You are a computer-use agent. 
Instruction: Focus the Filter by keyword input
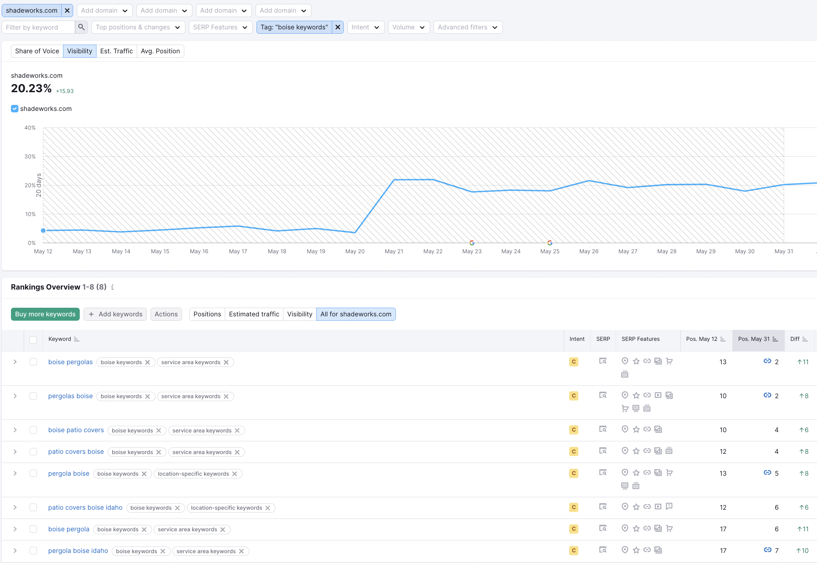click(39, 27)
